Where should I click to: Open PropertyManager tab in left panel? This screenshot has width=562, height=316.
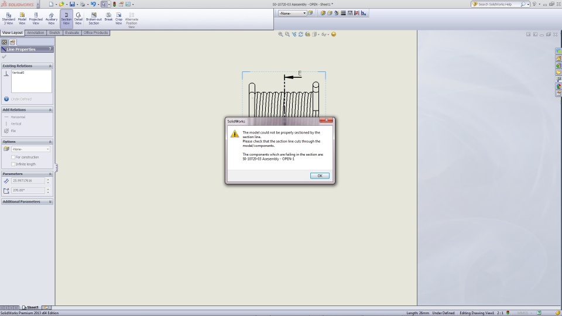pyautogui.click(x=12, y=42)
